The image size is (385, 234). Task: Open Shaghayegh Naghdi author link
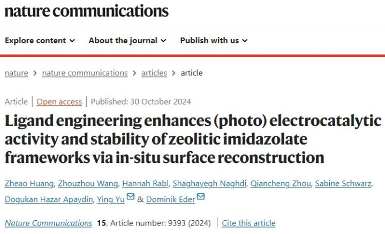point(210,184)
